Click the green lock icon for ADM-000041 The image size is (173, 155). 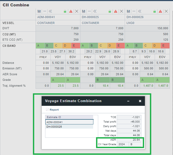point(65,11)
